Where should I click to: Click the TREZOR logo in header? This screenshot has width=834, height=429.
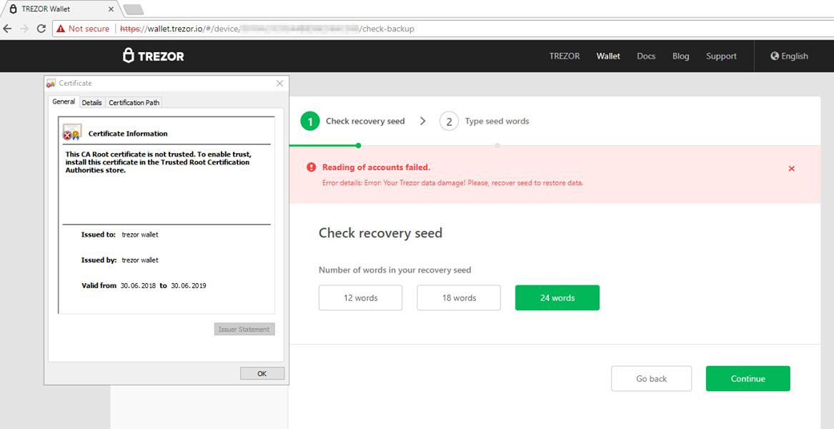(153, 56)
